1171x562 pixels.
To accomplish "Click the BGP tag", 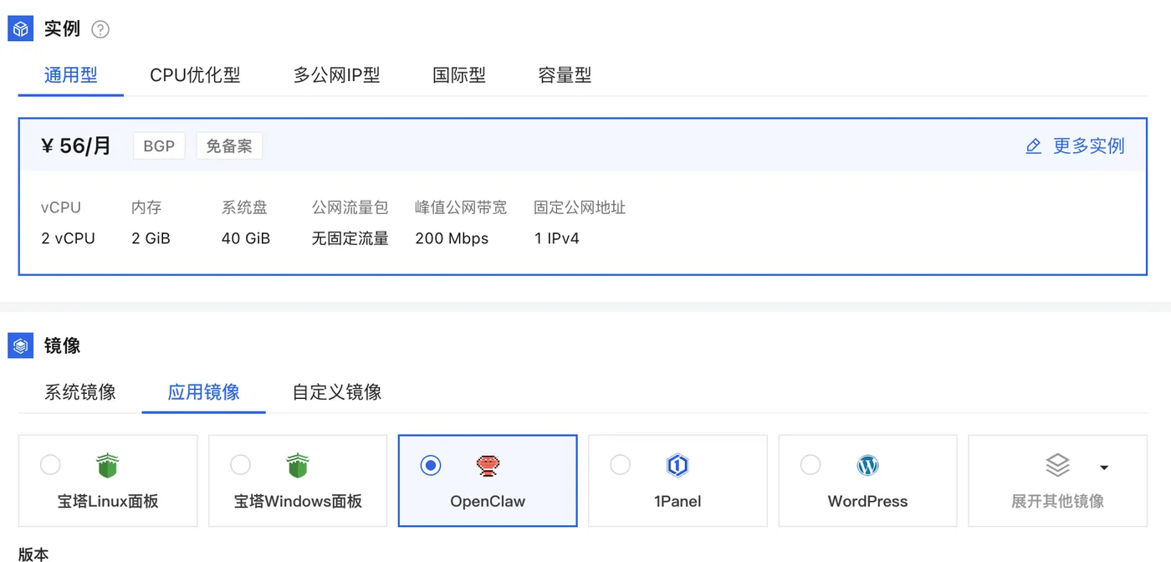I will pyautogui.click(x=159, y=146).
